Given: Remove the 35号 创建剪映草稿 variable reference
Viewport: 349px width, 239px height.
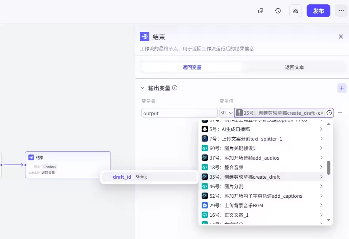Looking at the screenshot, I should [x=322, y=112].
